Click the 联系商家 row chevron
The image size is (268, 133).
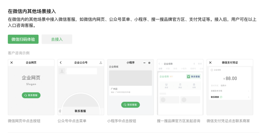[248, 97]
